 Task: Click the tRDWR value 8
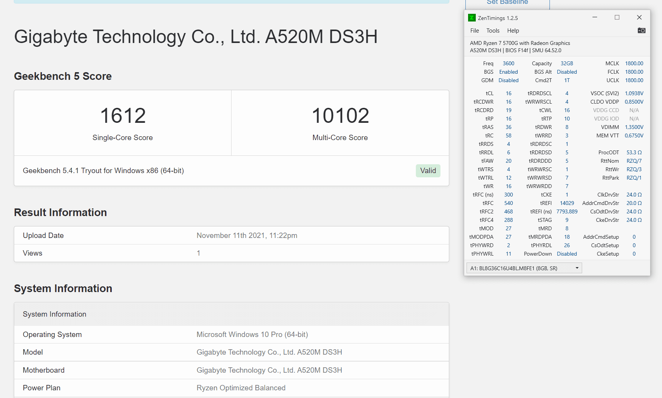click(x=567, y=127)
